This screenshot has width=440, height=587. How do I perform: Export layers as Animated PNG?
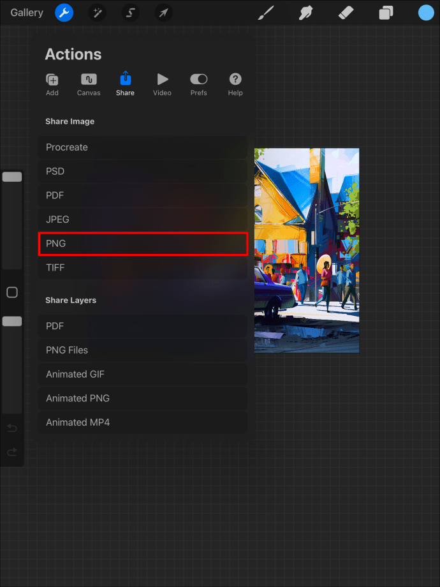(x=143, y=398)
